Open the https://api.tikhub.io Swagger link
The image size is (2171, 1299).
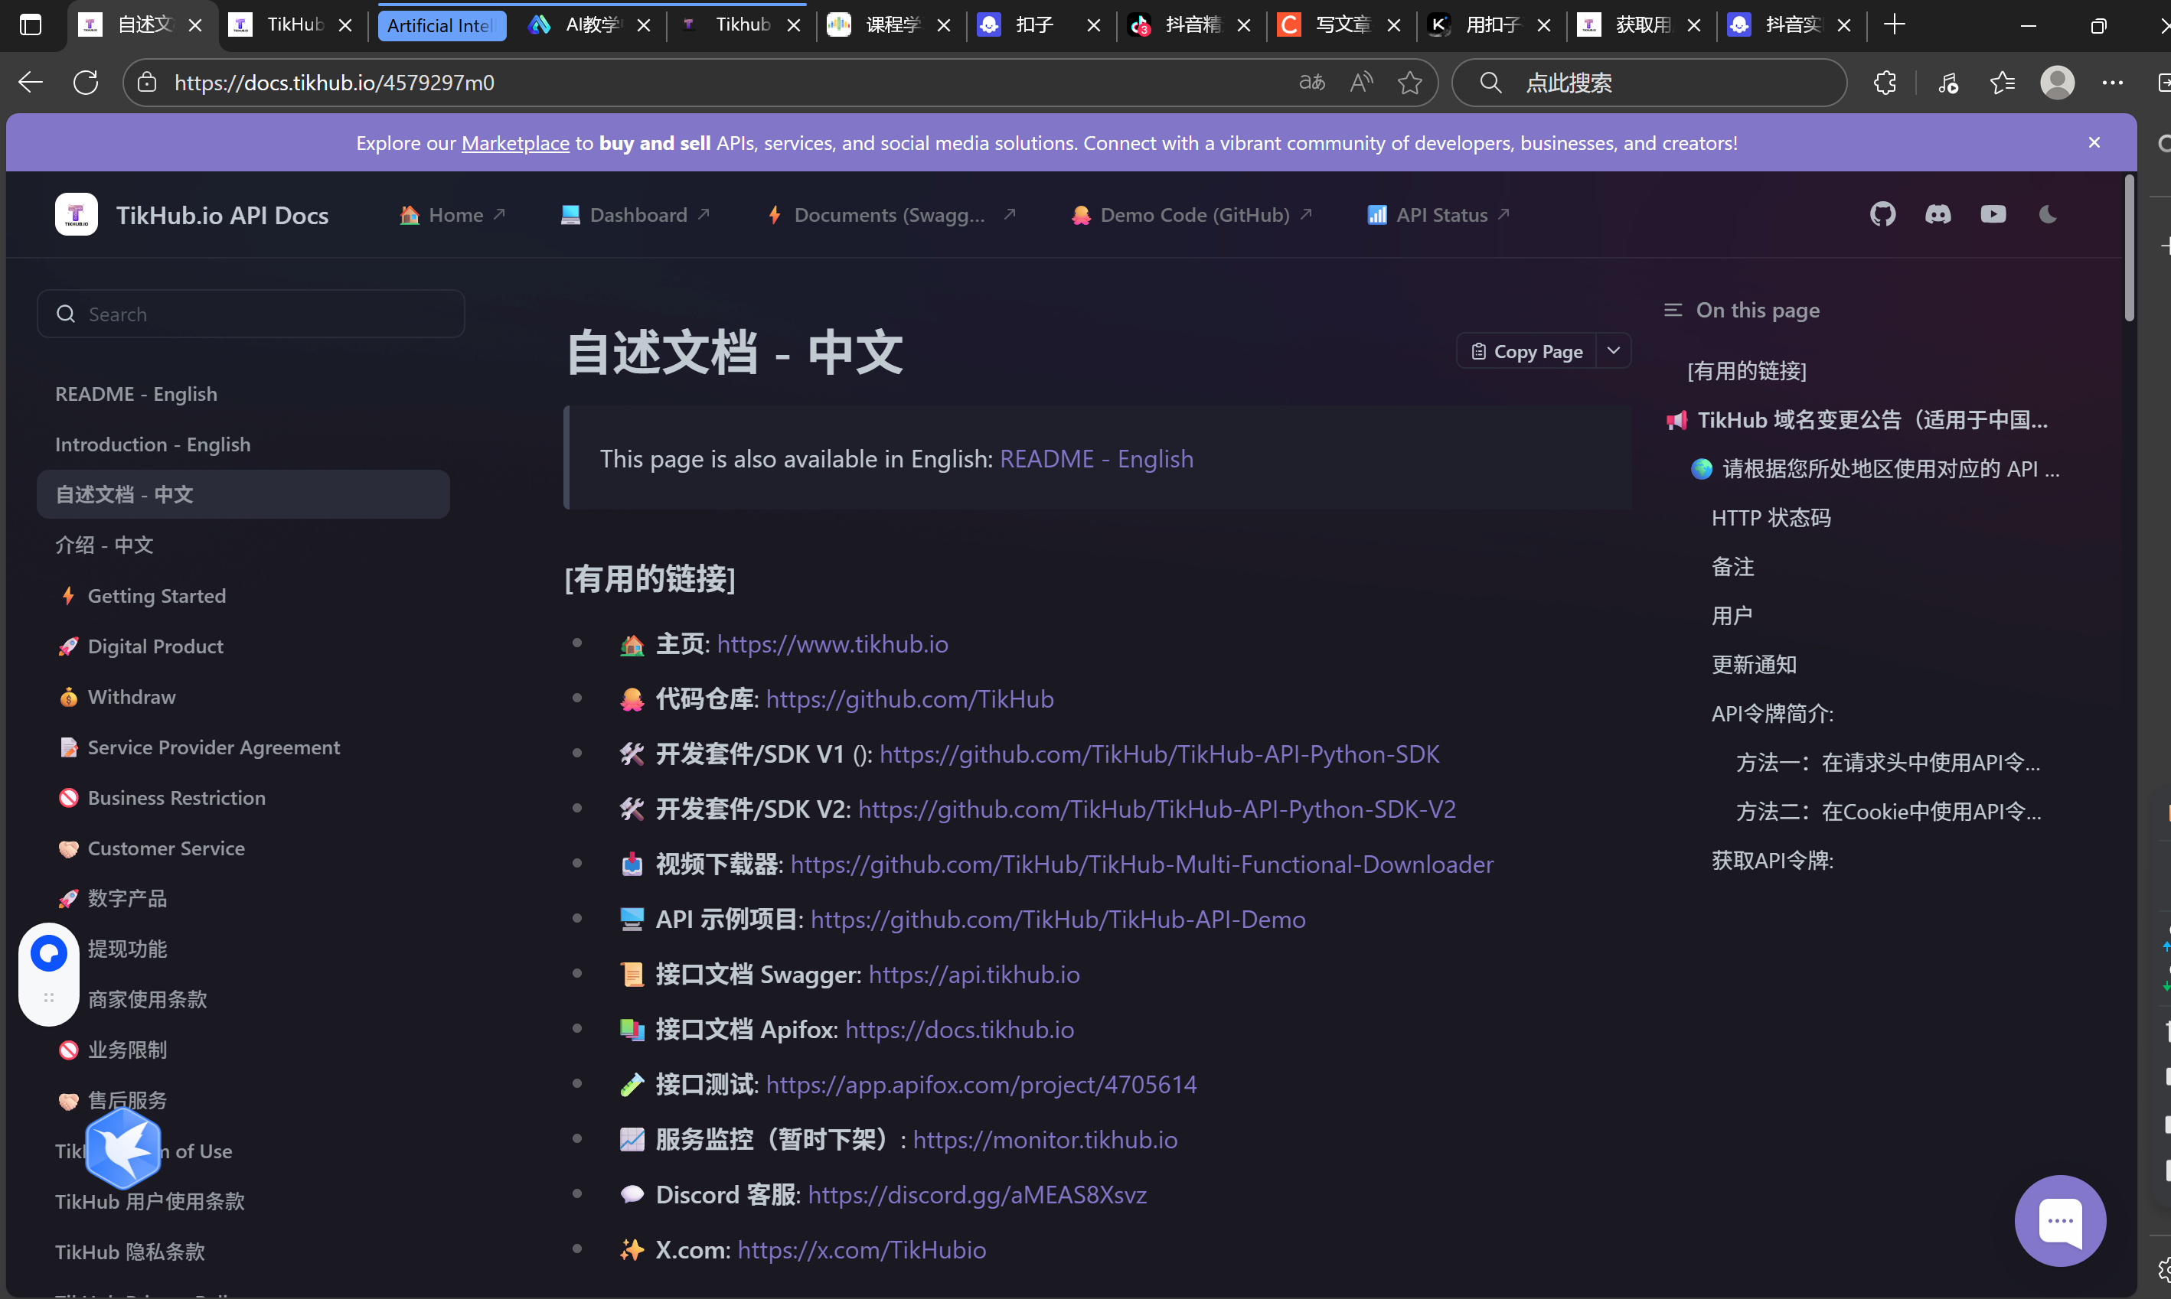[x=974, y=975]
